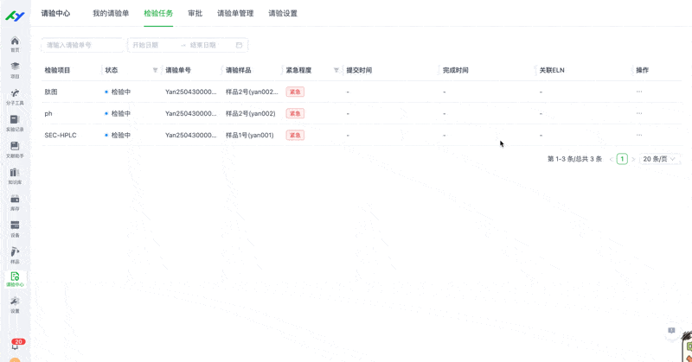
Task: Click request number in the SEC-HPLC row
Action: click(191, 135)
